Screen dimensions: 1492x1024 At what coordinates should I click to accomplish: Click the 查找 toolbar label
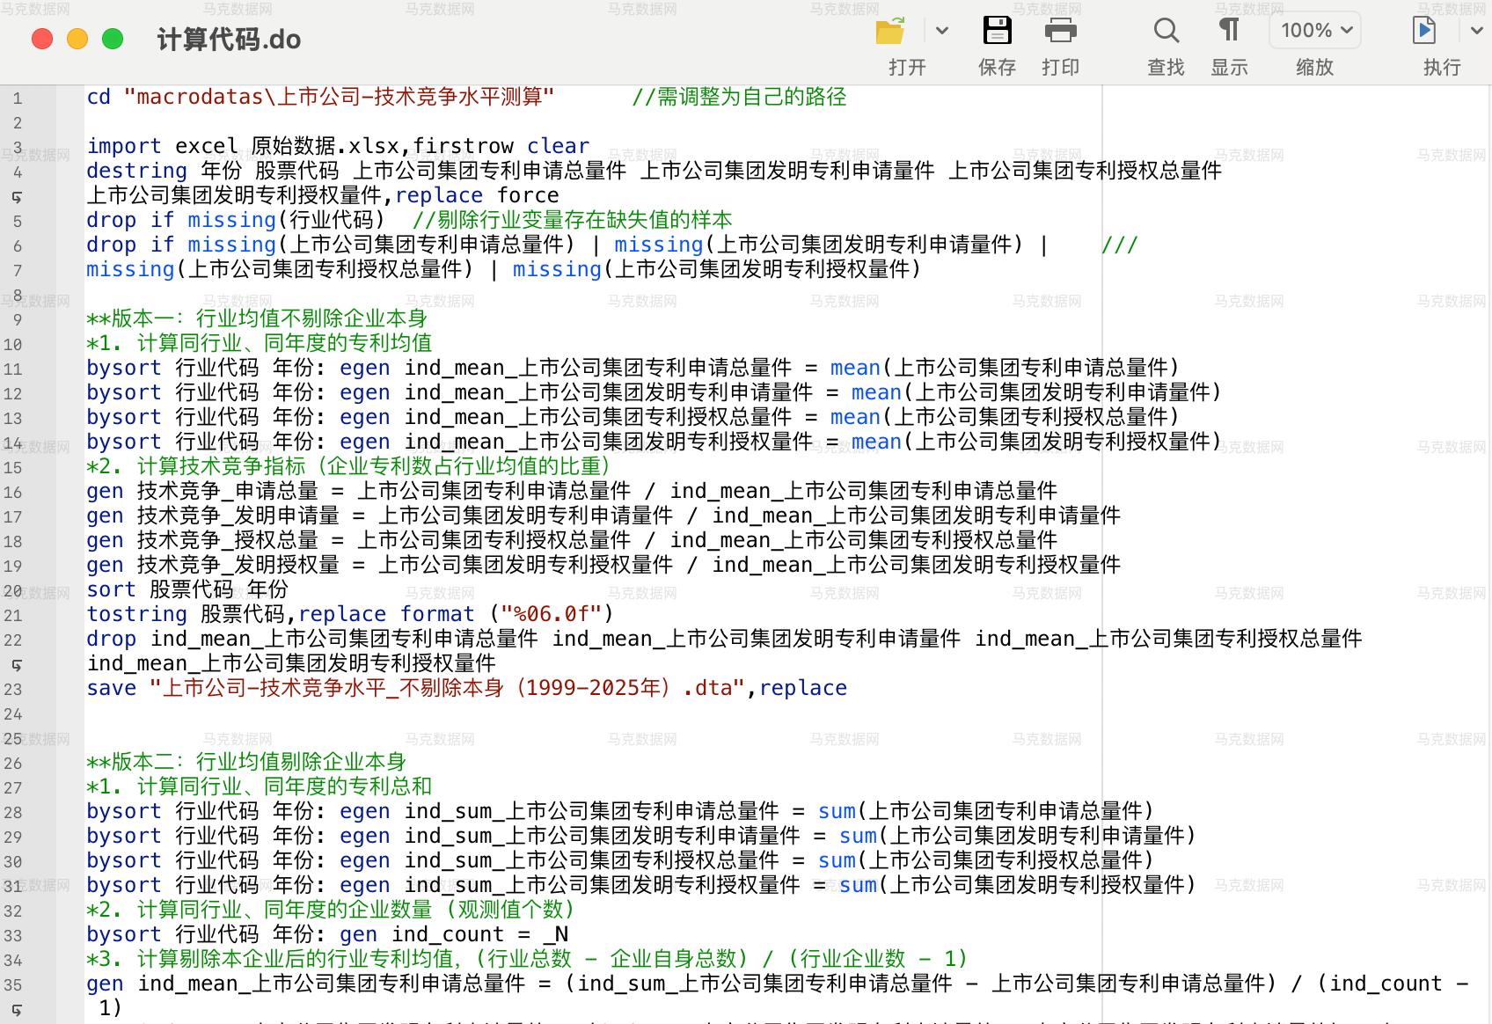point(1166,68)
